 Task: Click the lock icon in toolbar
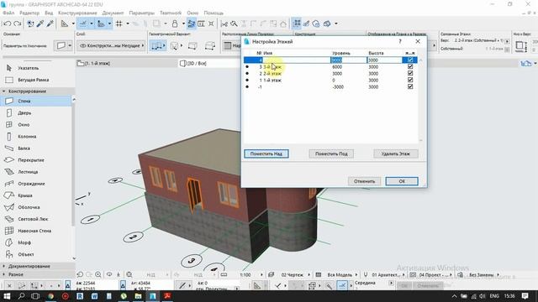coord(175,23)
